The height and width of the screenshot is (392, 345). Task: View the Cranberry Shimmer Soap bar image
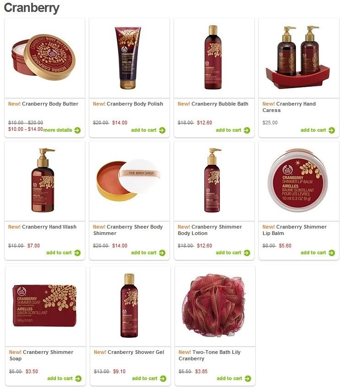(44, 305)
